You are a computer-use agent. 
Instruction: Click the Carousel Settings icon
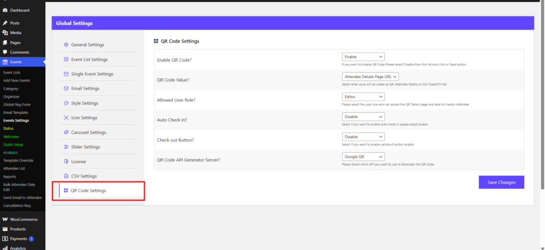[66, 132]
